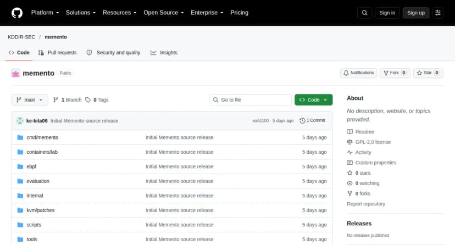Click the fork icon beside 0 forks

349,193
